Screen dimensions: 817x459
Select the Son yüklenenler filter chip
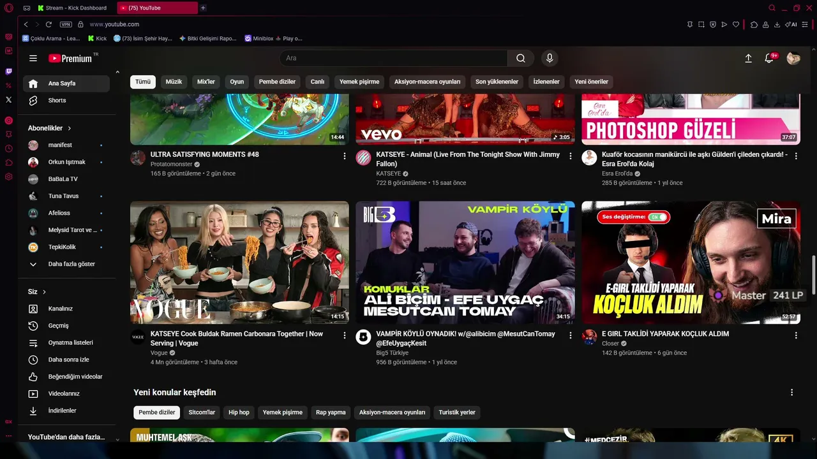pyautogui.click(x=497, y=82)
